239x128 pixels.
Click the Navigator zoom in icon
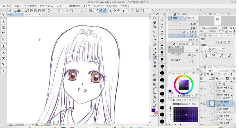(x=223, y=28)
